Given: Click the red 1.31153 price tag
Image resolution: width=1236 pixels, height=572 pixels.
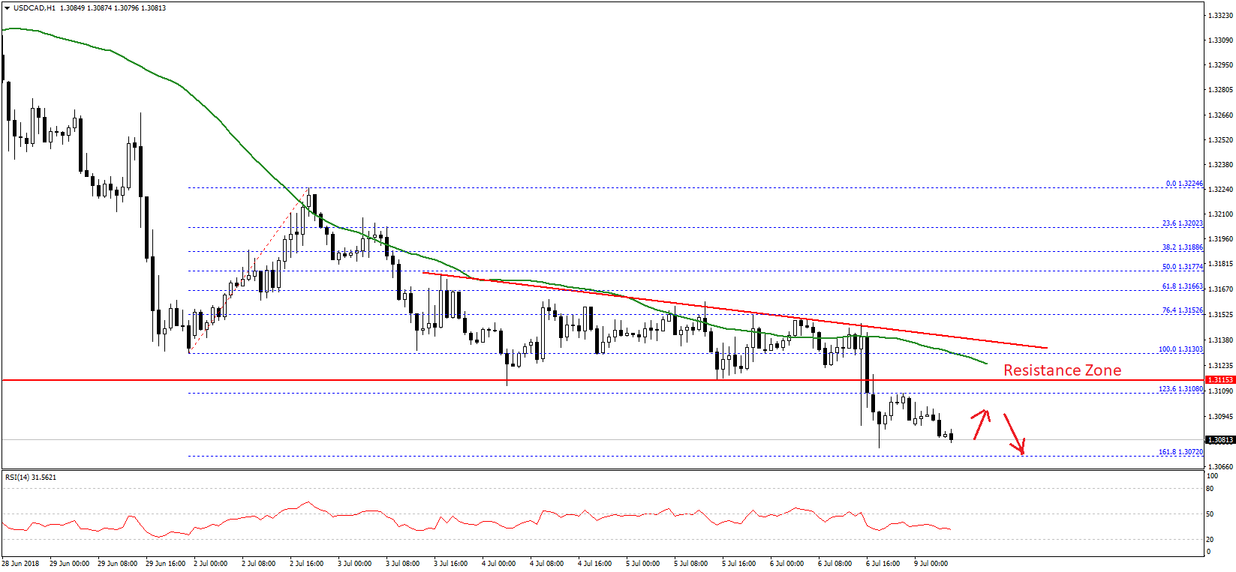Looking at the screenshot, I should (x=1220, y=380).
